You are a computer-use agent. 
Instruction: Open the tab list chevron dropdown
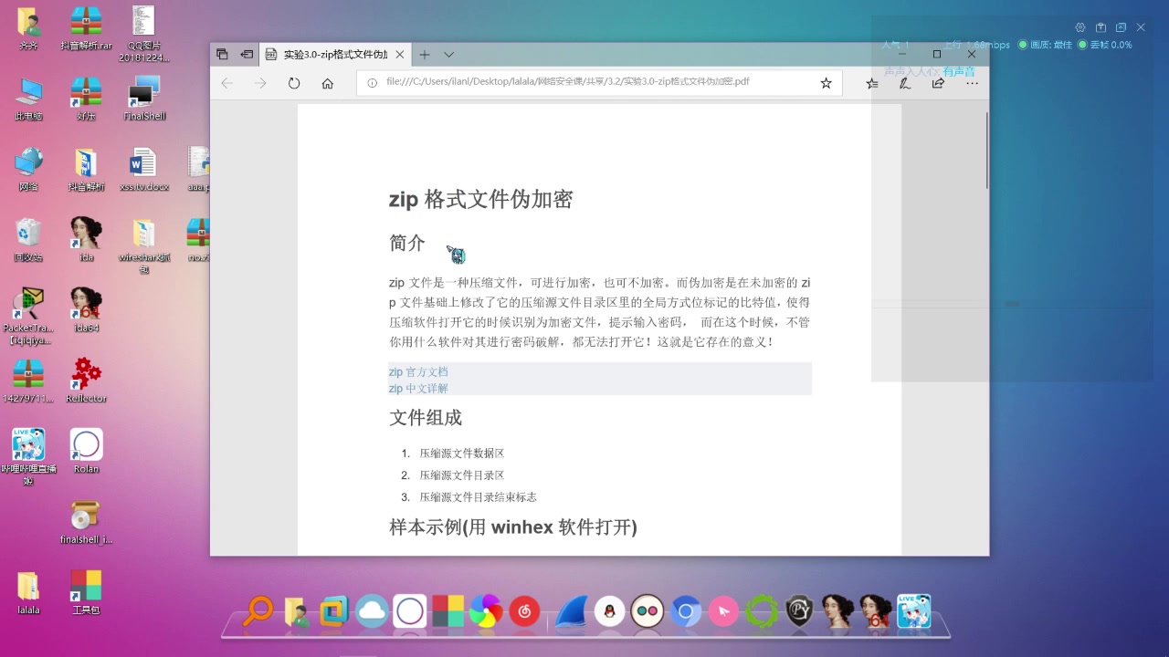tap(448, 55)
